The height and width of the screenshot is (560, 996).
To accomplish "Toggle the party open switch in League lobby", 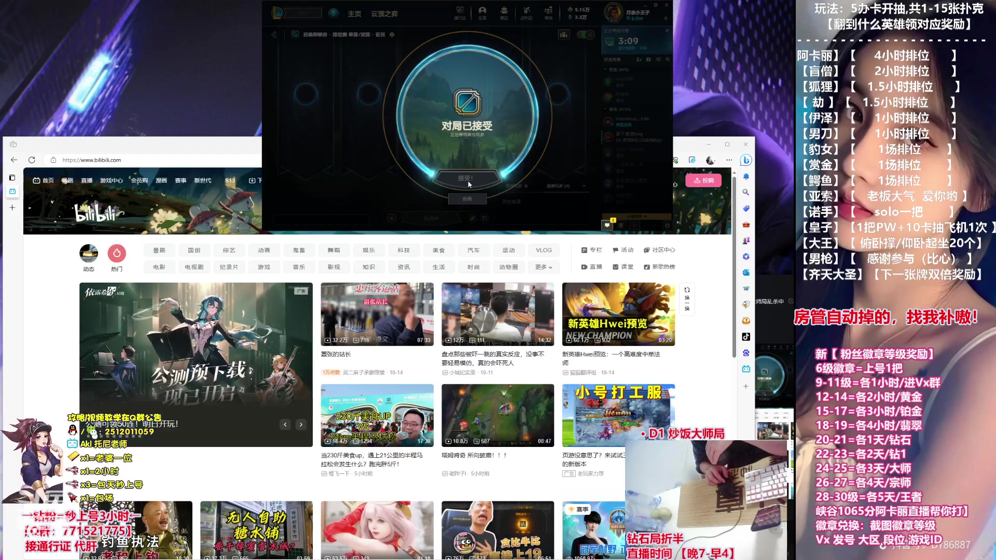I will [x=586, y=35].
